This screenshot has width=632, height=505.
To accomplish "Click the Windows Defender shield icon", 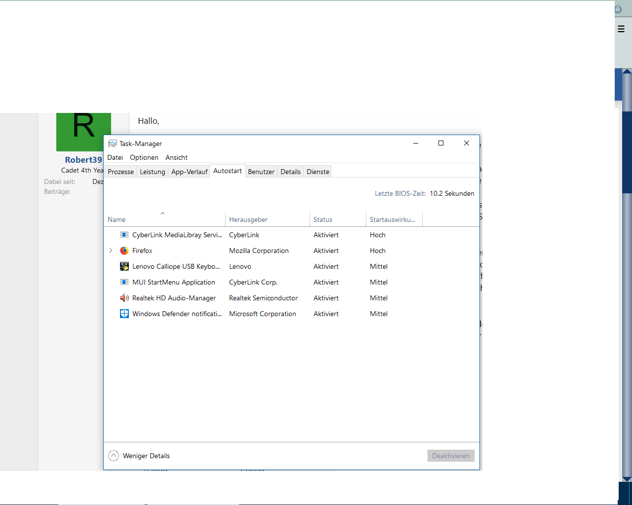I will click(124, 314).
